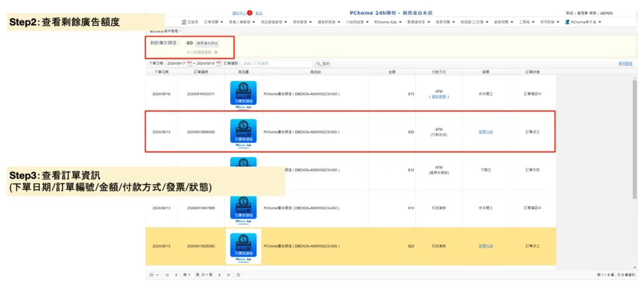Go to the first page of results
639x288 pixels.
167,275
